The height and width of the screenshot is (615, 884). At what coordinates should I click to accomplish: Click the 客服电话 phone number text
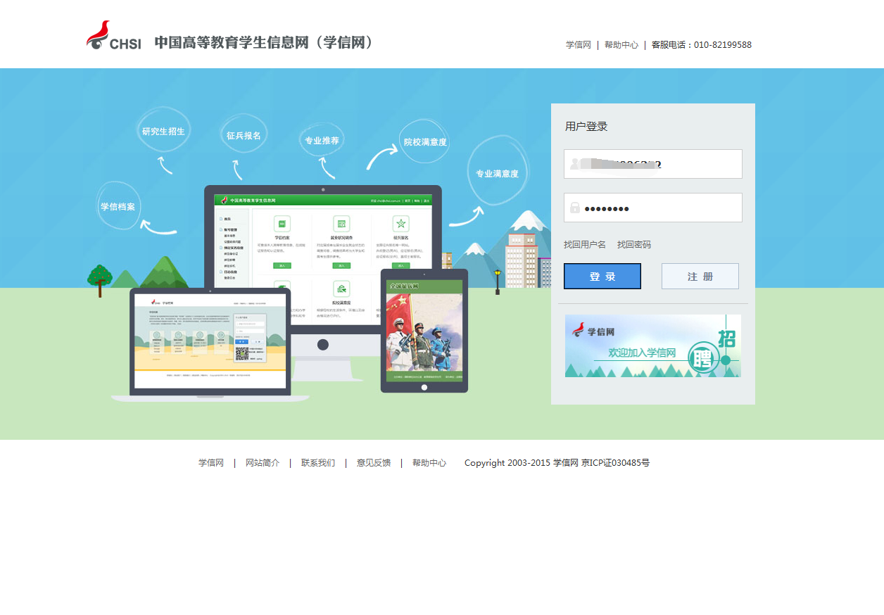[x=702, y=45]
